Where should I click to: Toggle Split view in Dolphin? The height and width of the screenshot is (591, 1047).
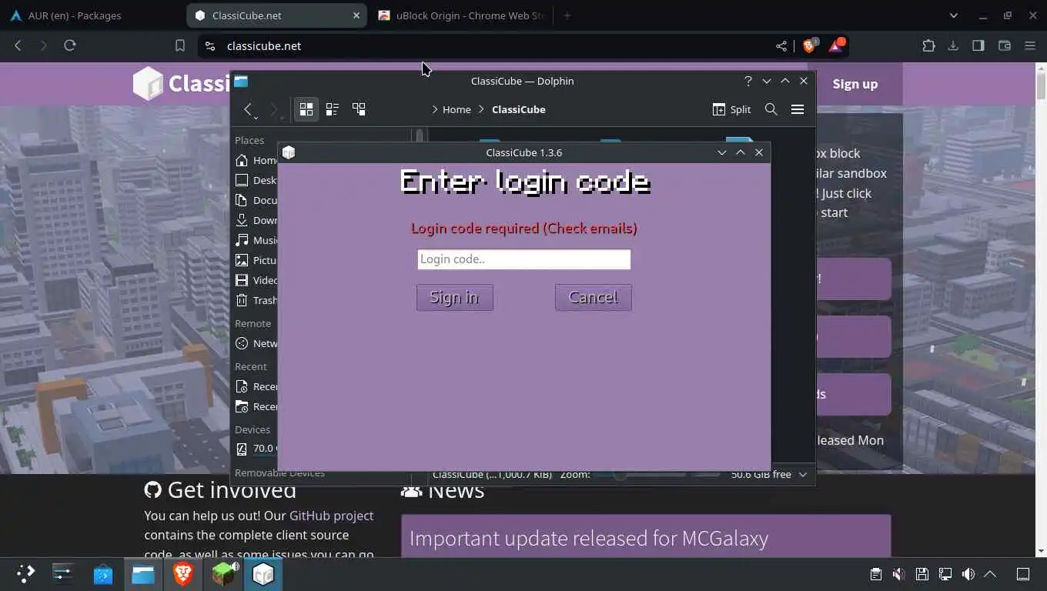pos(731,109)
